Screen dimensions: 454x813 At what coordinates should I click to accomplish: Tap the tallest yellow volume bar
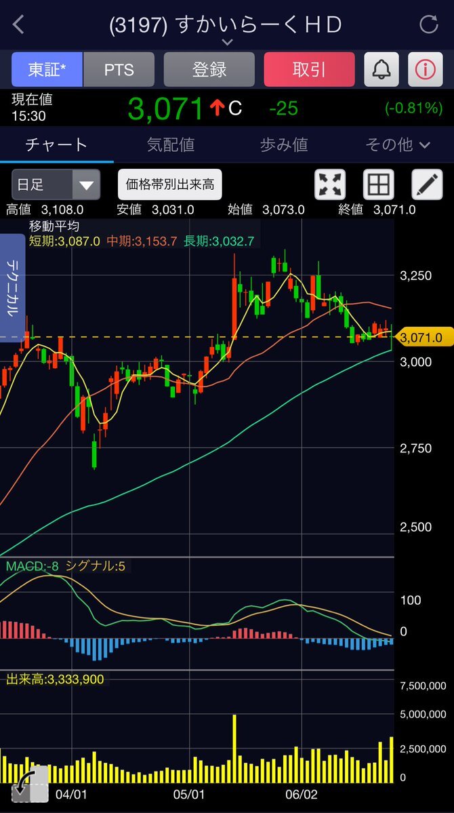[234, 749]
